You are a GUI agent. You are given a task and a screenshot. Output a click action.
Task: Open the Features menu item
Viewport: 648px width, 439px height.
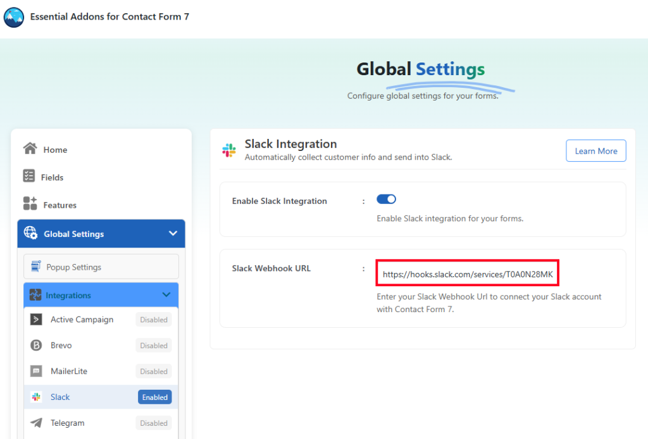tap(60, 205)
